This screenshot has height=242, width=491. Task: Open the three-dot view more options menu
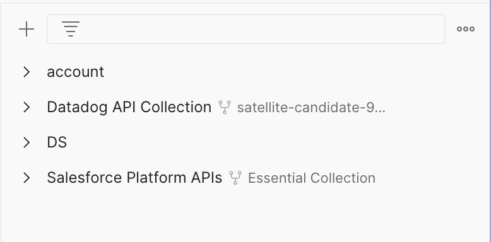click(x=466, y=29)
